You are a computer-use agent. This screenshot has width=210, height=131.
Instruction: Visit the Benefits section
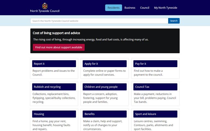105,114
